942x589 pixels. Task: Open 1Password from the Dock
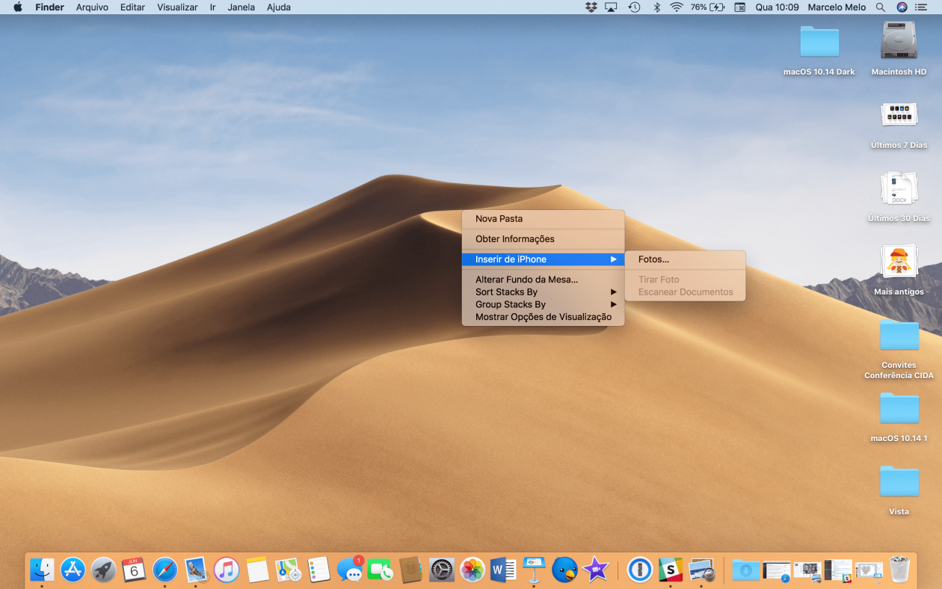tap(639, 570)
